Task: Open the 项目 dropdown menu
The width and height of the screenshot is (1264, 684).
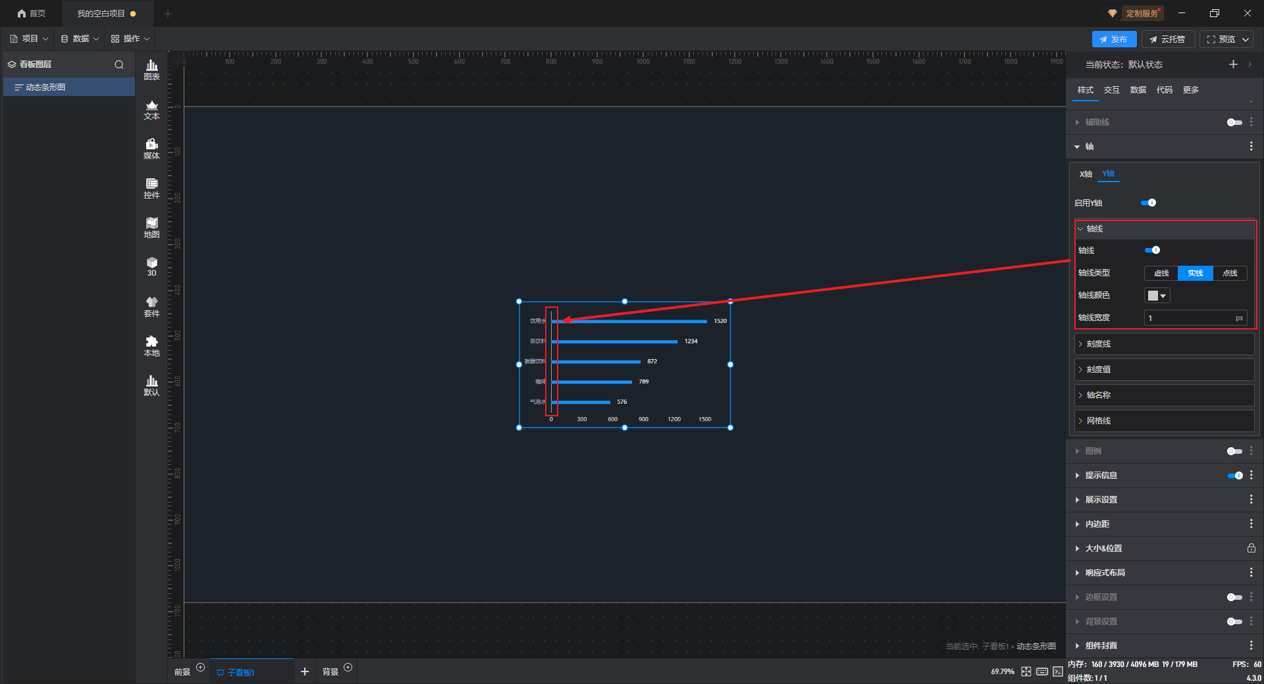Action: pos(30,39)
